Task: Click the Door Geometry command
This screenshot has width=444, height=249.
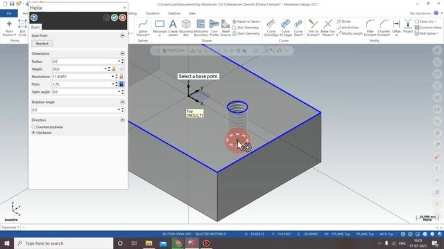Action: [246, 33]
